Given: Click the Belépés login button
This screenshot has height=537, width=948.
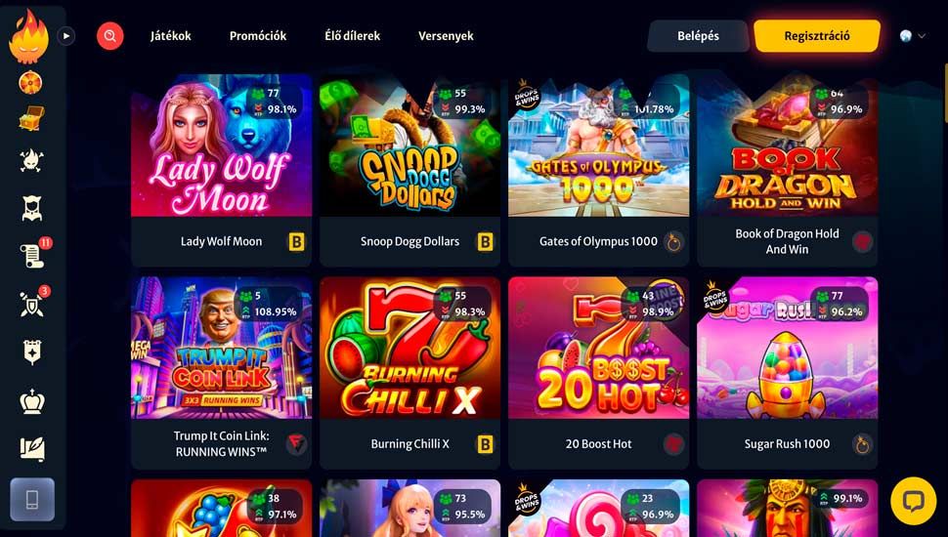Looking at the screenshot, I should click(699, 36).
